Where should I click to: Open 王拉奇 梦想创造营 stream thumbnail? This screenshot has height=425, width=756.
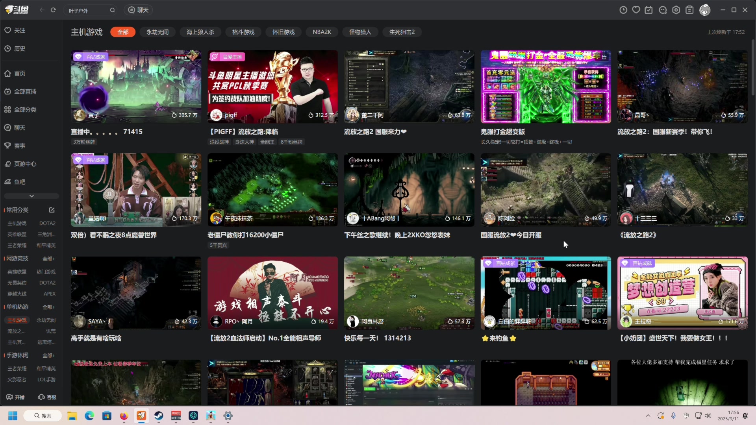point(682,293)
